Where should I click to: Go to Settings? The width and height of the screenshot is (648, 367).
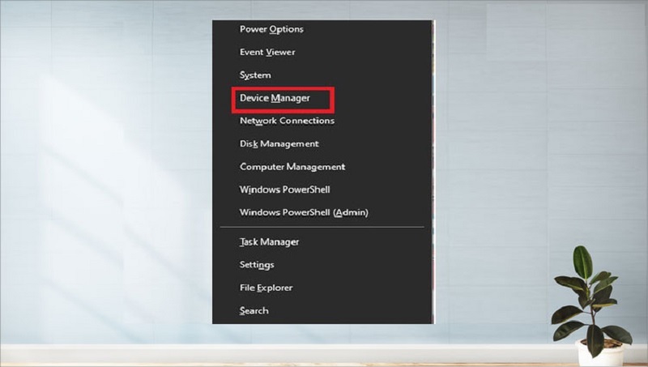point(257,265)
